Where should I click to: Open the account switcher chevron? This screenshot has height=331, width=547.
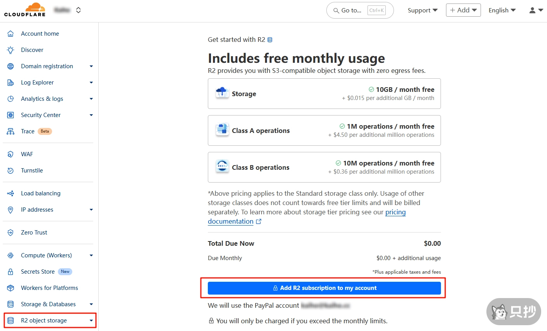pos(78,10)
